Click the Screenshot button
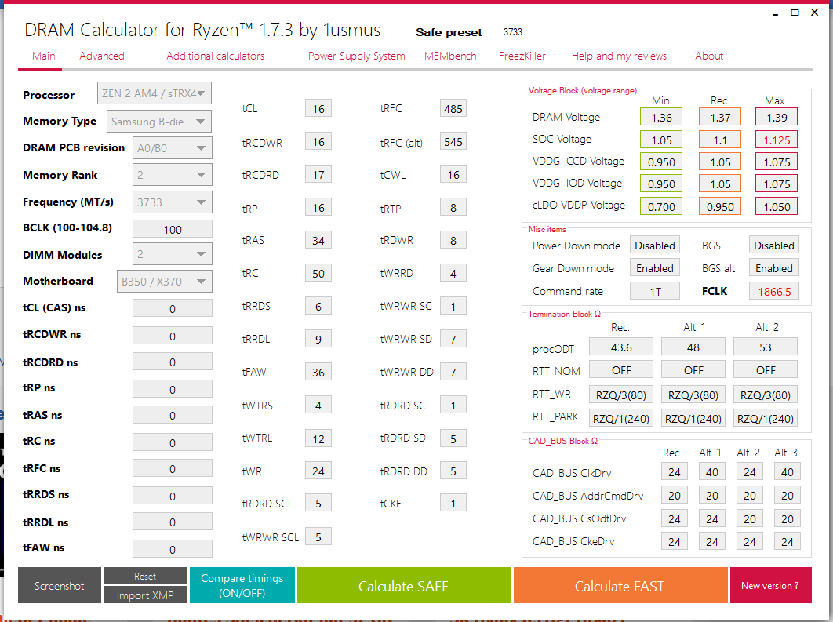Viewport: 833px width, 622px height. 60,585
